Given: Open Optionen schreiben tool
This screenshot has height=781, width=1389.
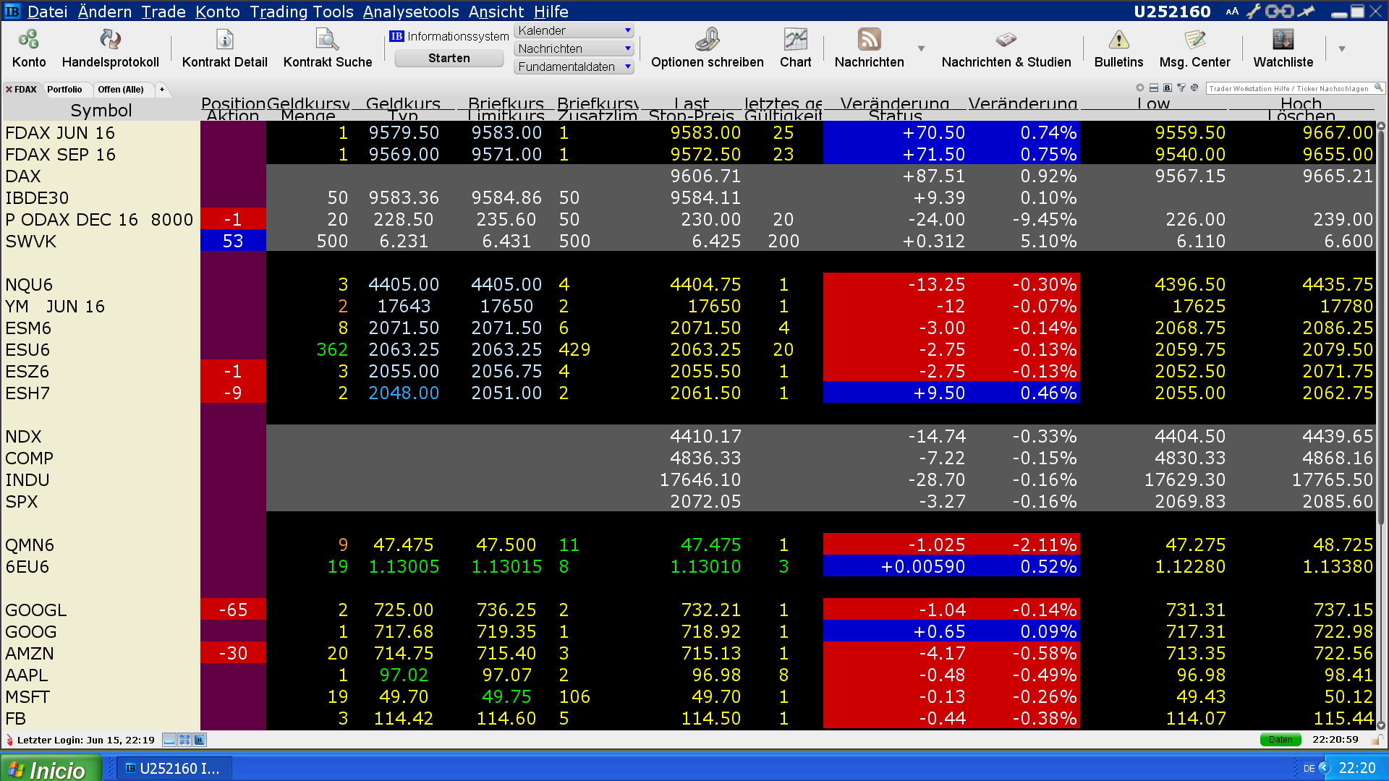Looking at the screenshot, I should point(707,40).
